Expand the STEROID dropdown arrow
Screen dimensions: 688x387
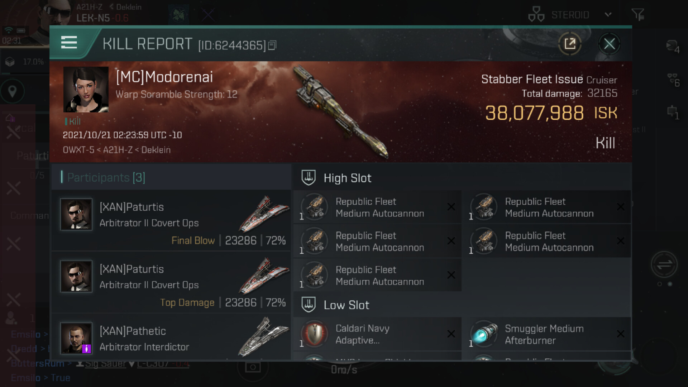pyautogui.click(x=608, y=15)
